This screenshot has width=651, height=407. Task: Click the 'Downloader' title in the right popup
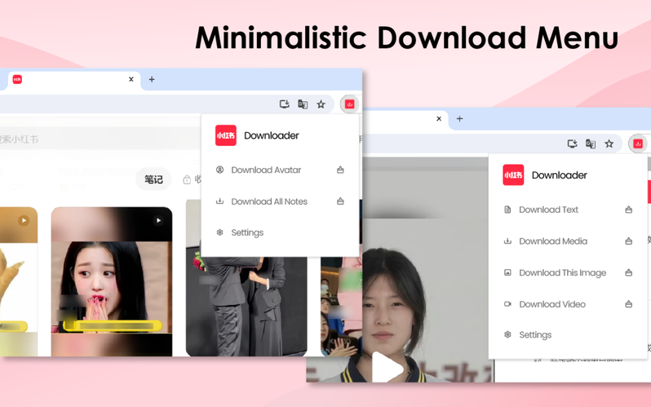[560, 175]
